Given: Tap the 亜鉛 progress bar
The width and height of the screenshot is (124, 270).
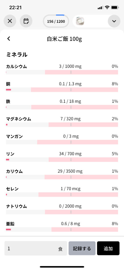Looking at the screenshot, I should pyautogui.click(x=62, y=229).
